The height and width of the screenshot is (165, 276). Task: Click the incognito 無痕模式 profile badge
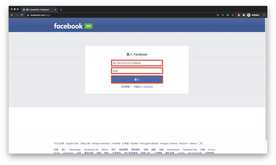click(253, 15)
